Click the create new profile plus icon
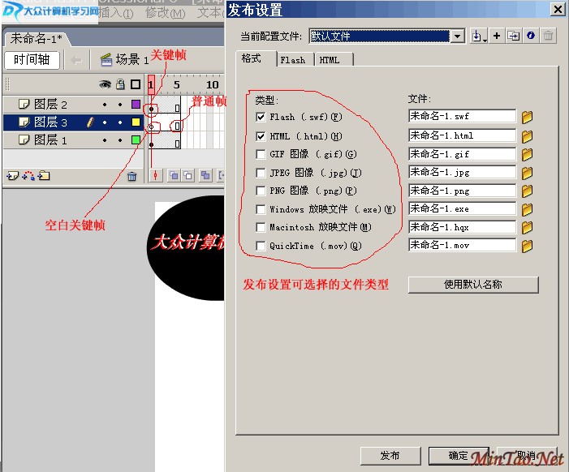 tap(497, 36)
